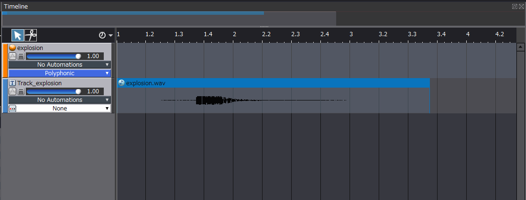526x200 pixels.
Task: Click the orange explosion cue icon
Action: [x=12, y=48]
